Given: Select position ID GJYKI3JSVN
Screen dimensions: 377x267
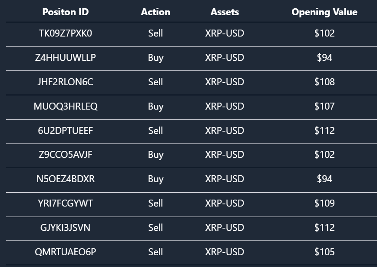Looking at the screenshot, I should pyautogui.click(x=65, y=227).
